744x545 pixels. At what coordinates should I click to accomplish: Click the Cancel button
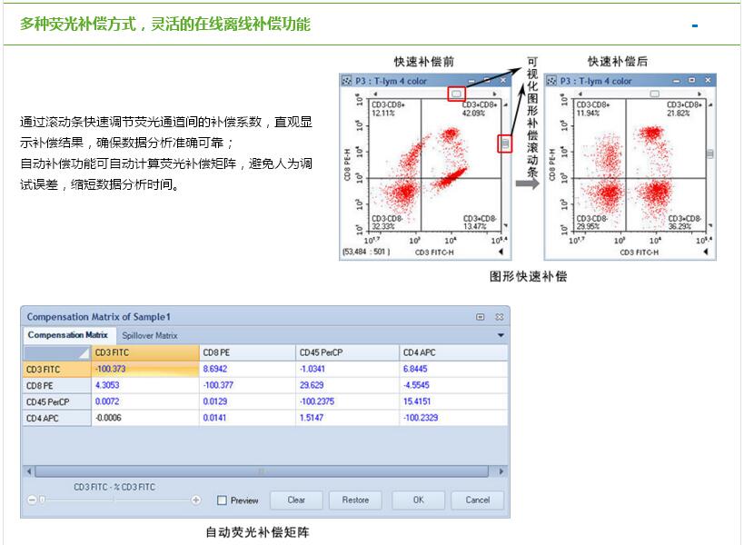pos(477,500)
